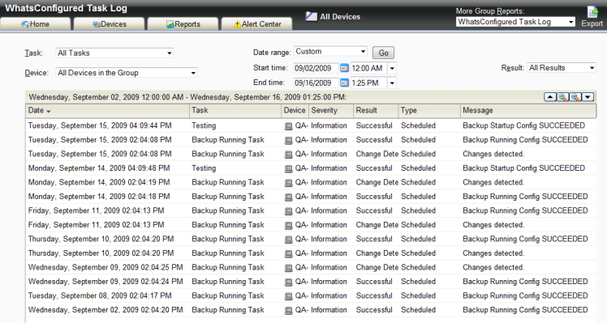Click device icon in Sept 15 04:09:44 row
The height and width of the screenshot is (323, 607).
(288, 126)
